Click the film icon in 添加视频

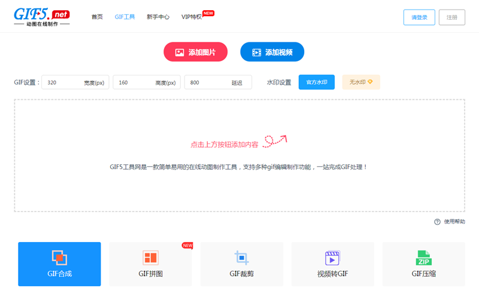point(256,53)
